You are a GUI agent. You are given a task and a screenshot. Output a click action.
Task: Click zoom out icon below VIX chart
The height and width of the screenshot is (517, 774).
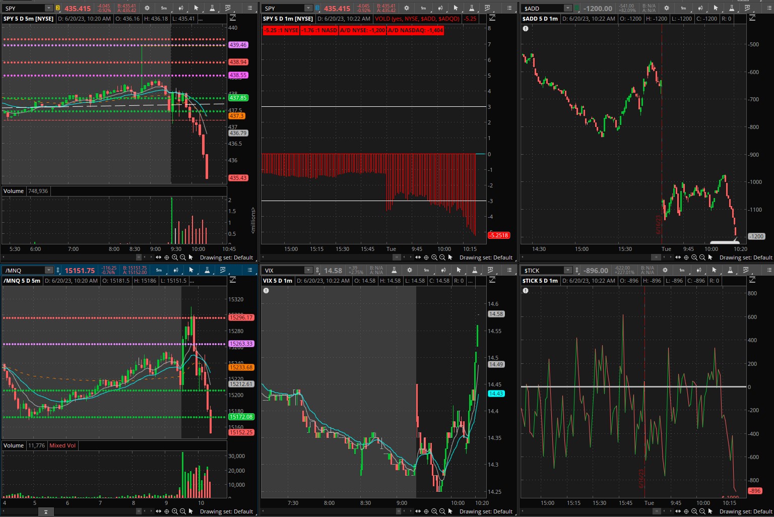tap(442, 511)
